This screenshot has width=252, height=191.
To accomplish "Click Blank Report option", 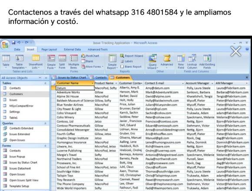I will pyautogui.click(x=131, y=66).
